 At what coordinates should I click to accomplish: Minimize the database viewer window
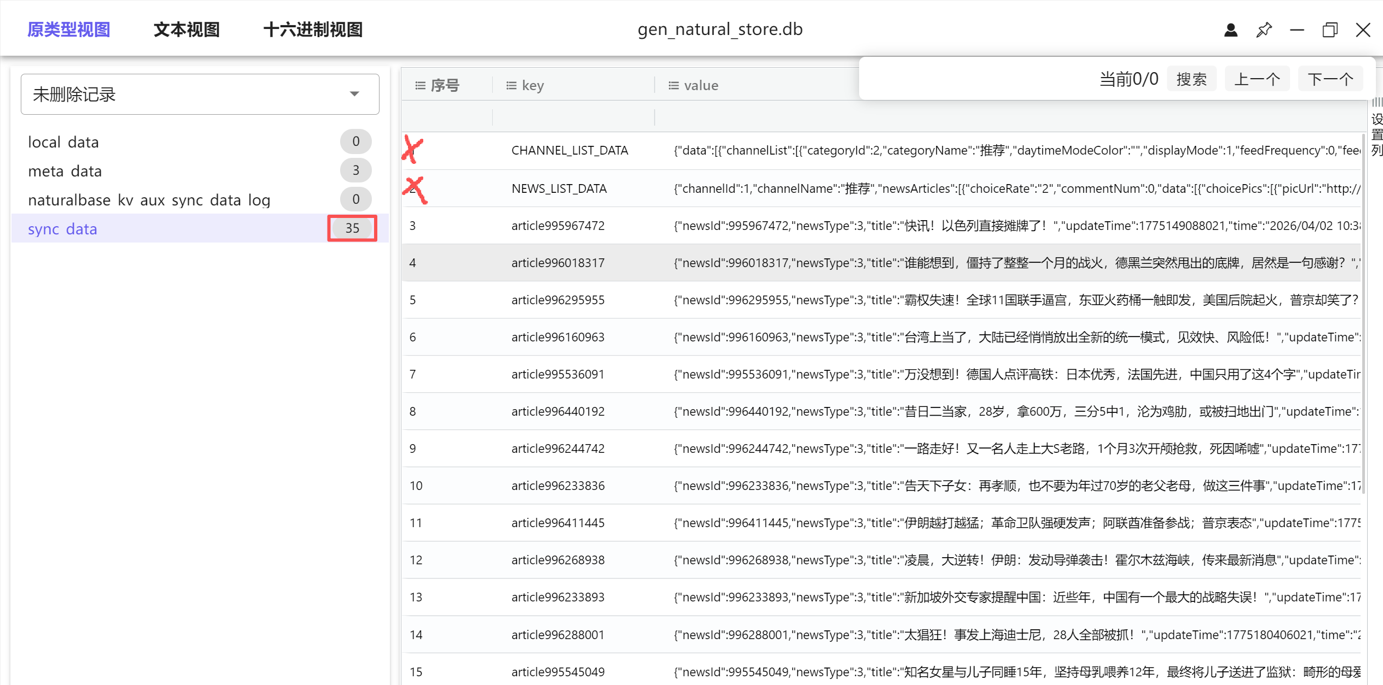[1297, 30]
